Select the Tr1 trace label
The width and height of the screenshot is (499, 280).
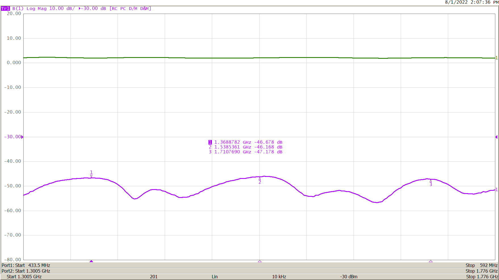pos(5,9)
